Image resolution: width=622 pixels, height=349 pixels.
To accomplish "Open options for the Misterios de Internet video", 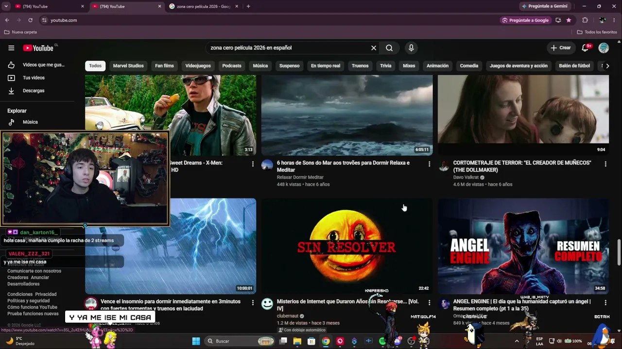I will pyautogui.click(x=429, y=302).
